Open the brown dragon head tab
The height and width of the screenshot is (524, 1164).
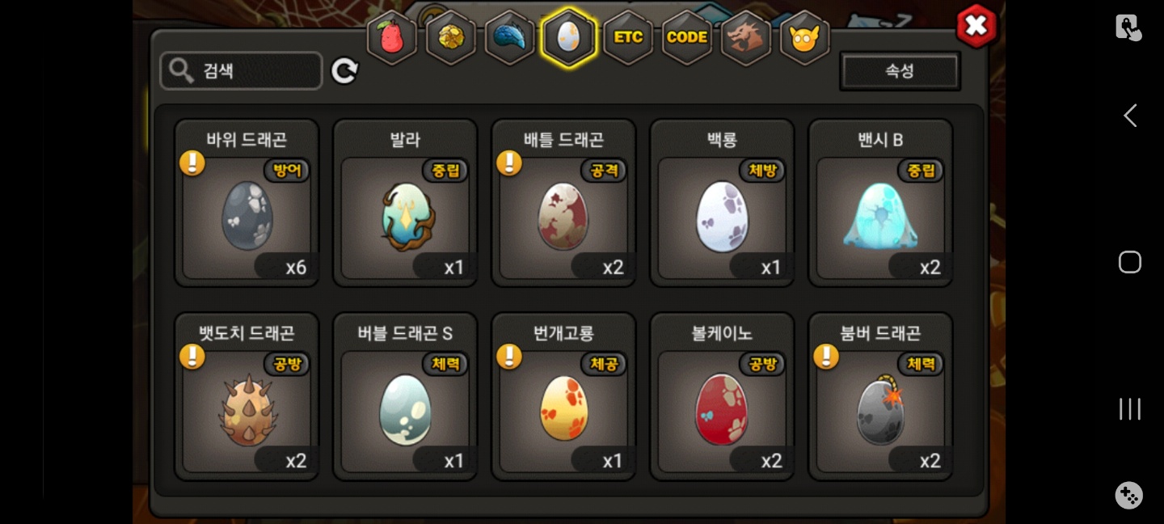tap(745, 37)
